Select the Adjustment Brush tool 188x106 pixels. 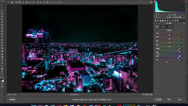44,2
